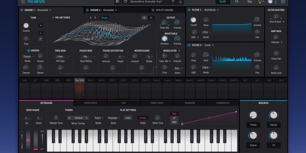The image size is (306, 153).
Task: Open the hamburger menu next to Pigments
Action: [x=23, y=2]
